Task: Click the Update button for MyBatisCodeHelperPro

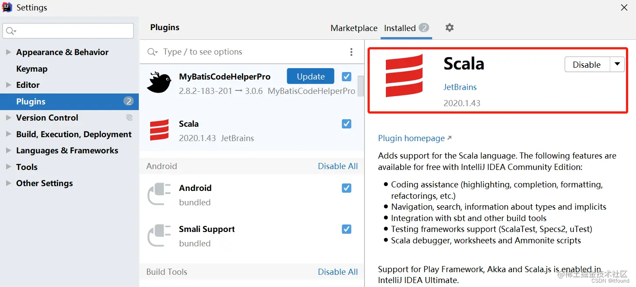Action: pyautogui.click(x=310, y=76)
